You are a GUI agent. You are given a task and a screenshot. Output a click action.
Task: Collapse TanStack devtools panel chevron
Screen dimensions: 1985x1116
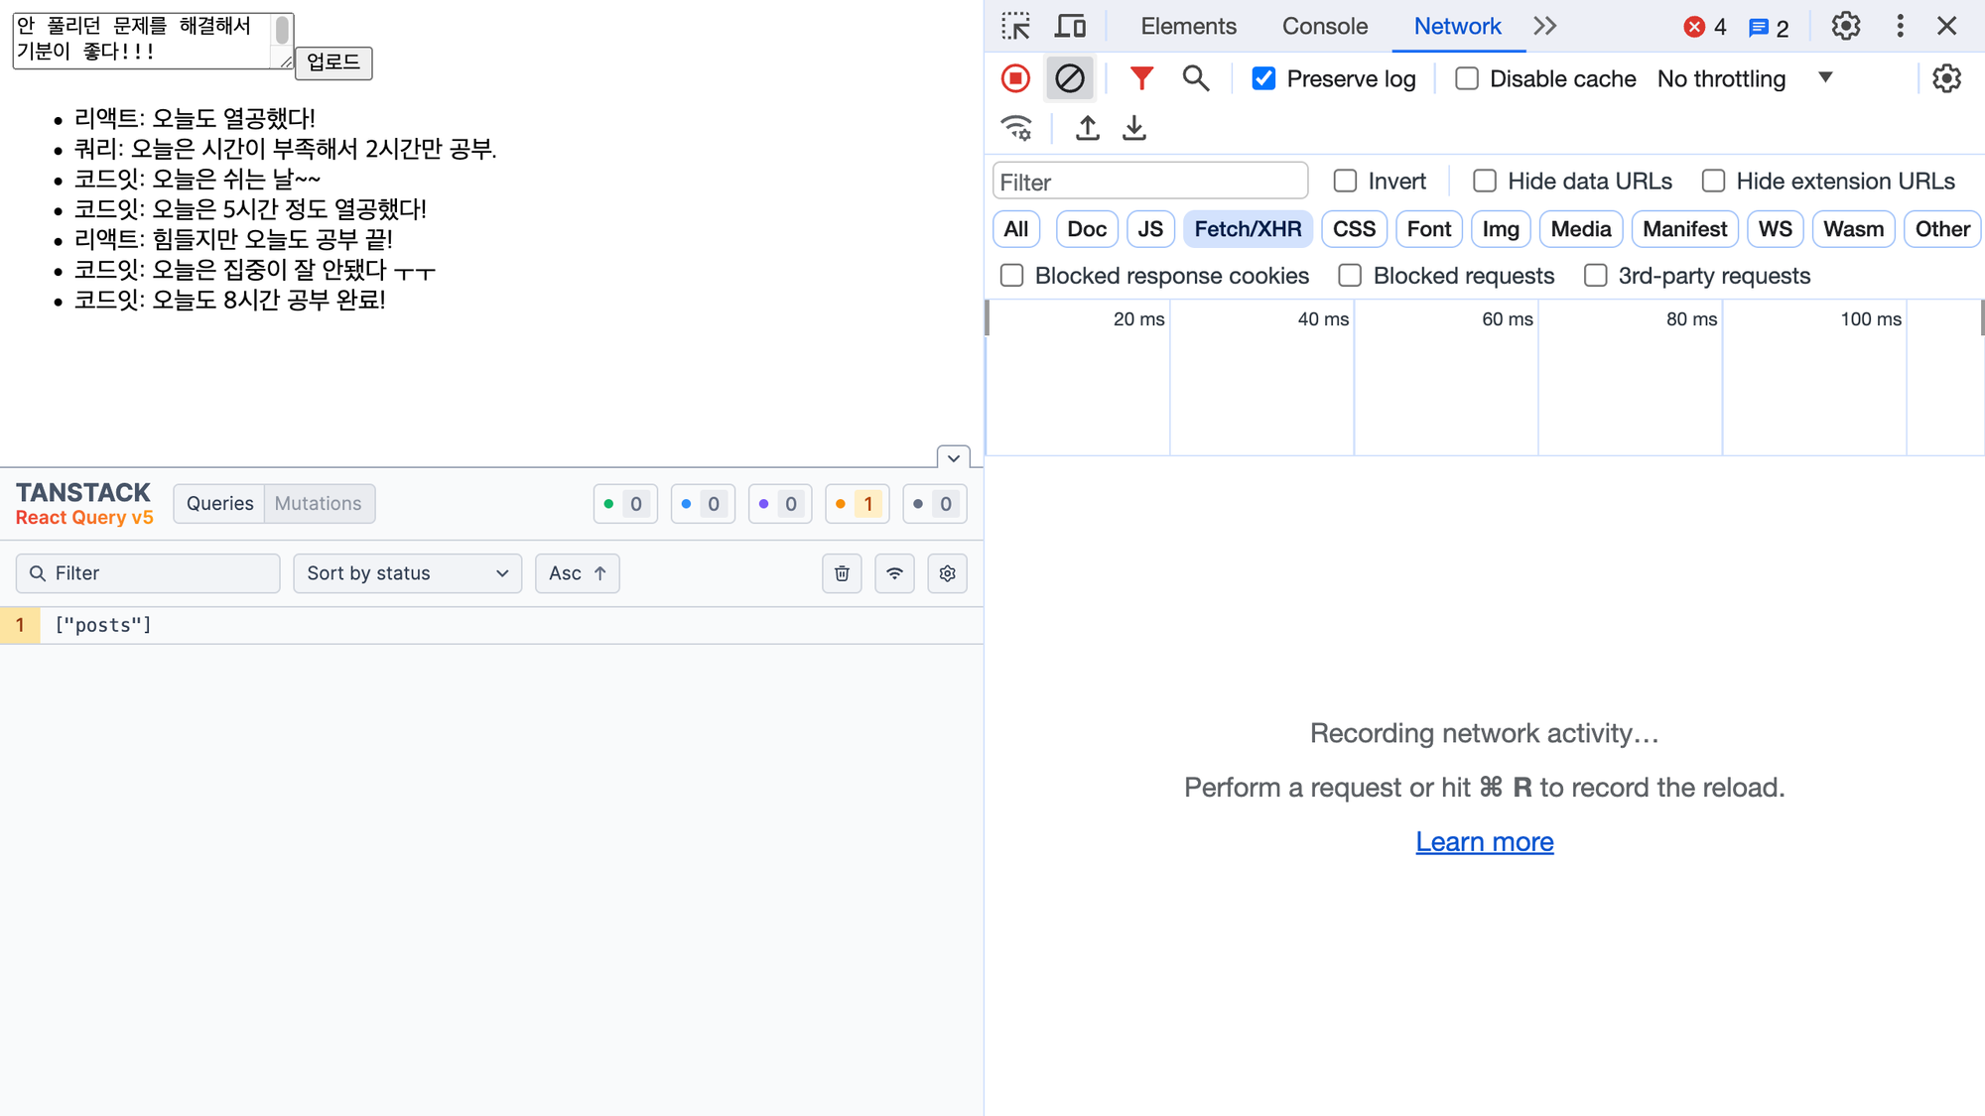coord(953,457)
